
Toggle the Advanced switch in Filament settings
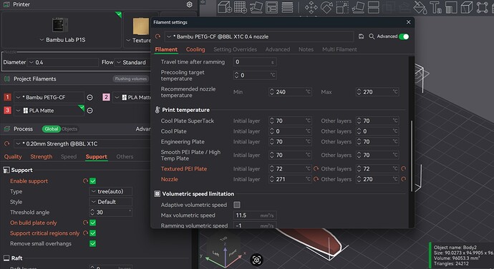(404, 36)
